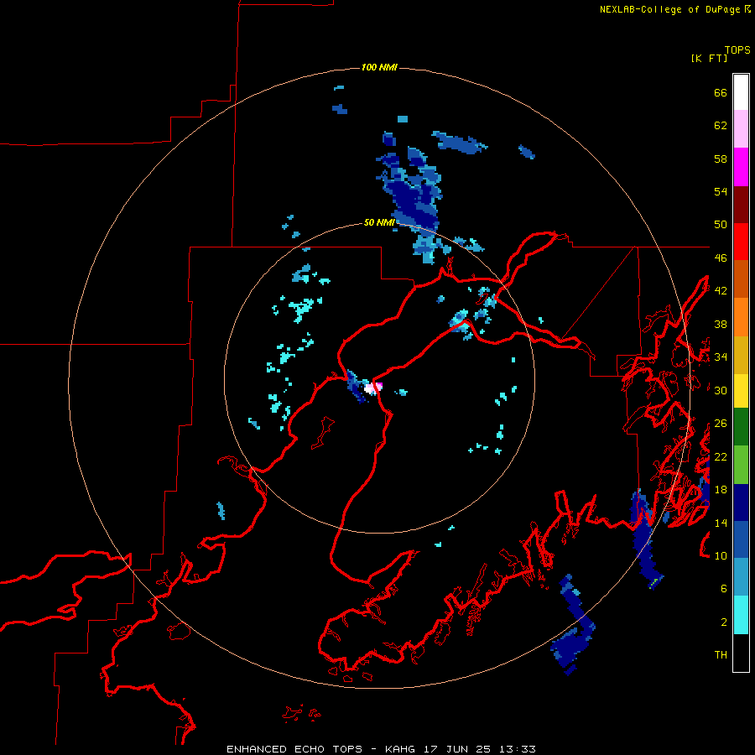Click the 17 JUN 25 date text
755x755 pixels.
458,749
